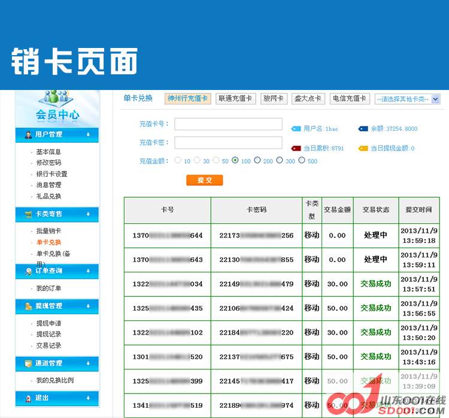Click the 订单查询 magnifier icon
Image resolution: width=449 pixels, height=418 pixels.
(x=28, y=272)
